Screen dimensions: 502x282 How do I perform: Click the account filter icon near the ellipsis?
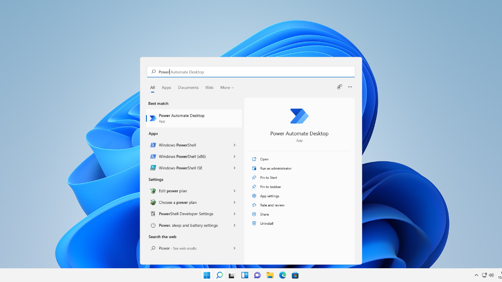(339, 86)
